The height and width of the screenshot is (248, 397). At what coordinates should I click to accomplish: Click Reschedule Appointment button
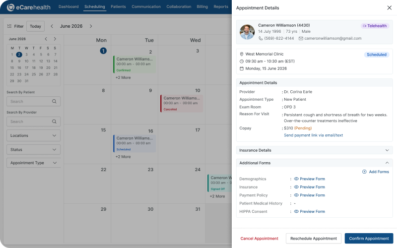pos(314,239)
